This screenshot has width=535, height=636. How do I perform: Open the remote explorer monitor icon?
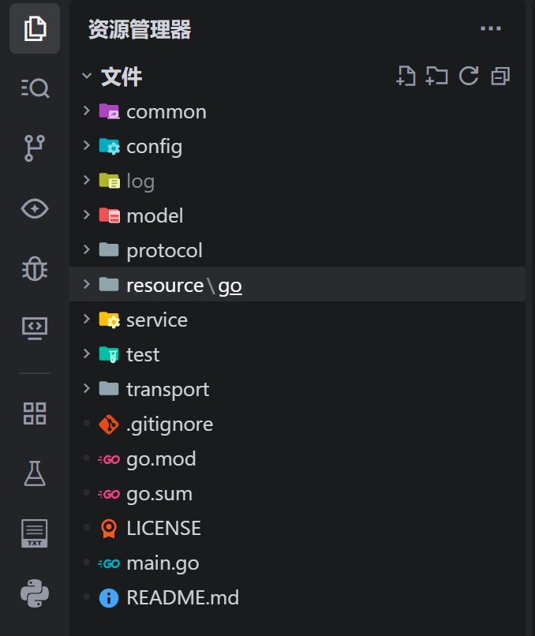[35, 328]
